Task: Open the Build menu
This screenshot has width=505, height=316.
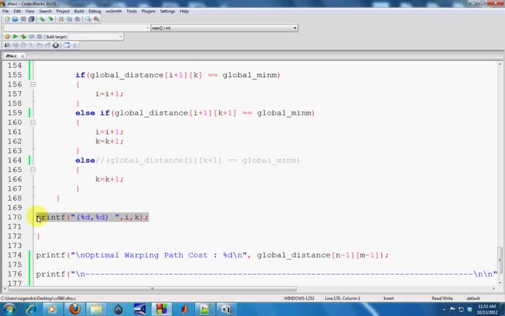Action: (79, 11)
